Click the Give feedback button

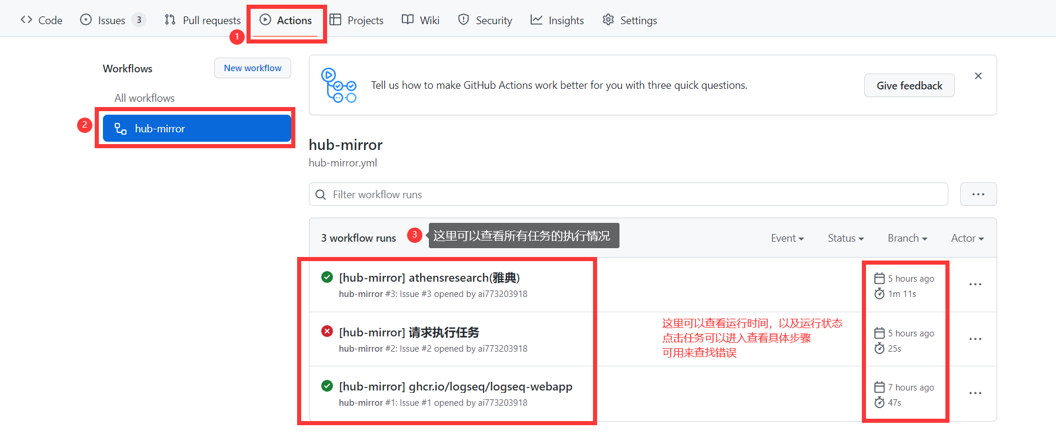(909, 86)
